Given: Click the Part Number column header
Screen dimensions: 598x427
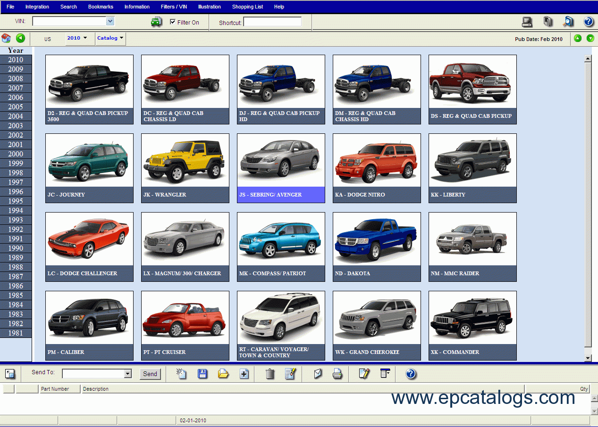Looking at the screenshot, I should (x=60, y=389).
